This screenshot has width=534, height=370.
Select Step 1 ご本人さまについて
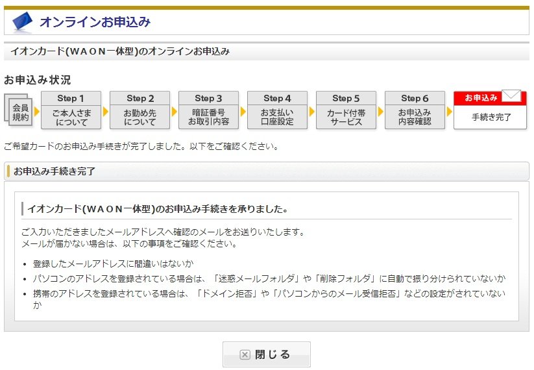tap(71, 110)
